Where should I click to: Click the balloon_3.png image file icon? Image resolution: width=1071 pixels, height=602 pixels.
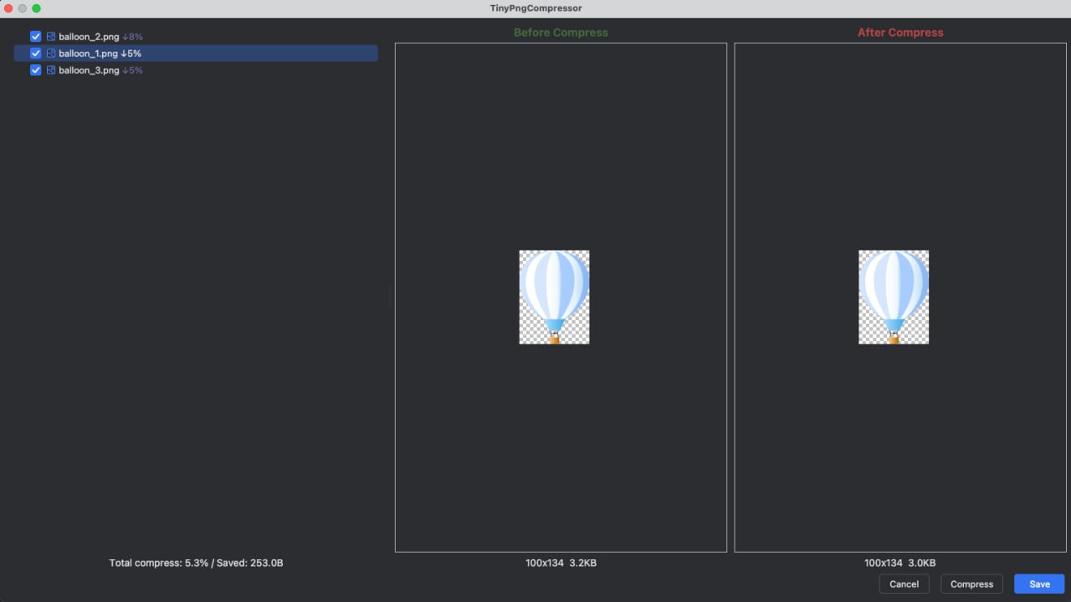[x=51, y=70]
